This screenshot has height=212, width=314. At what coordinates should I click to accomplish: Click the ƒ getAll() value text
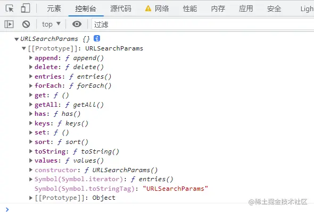[84, 105]
